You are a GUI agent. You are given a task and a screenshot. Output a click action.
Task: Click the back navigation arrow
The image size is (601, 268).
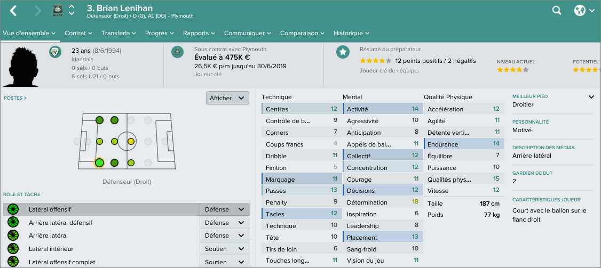coord(14,10)
